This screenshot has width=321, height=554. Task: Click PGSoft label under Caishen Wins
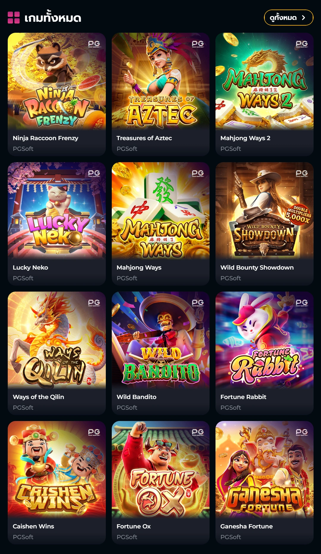(23, 537)
